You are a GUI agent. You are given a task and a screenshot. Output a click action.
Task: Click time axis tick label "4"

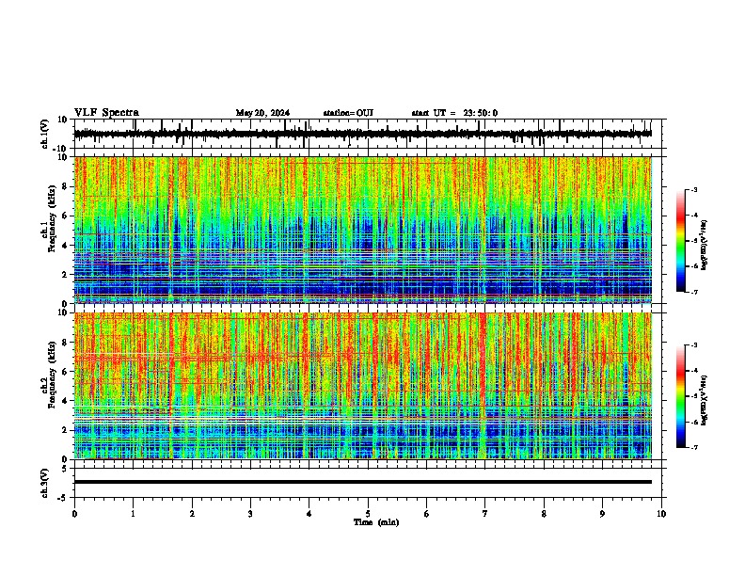pyautogui.click(x=309, y=514)
